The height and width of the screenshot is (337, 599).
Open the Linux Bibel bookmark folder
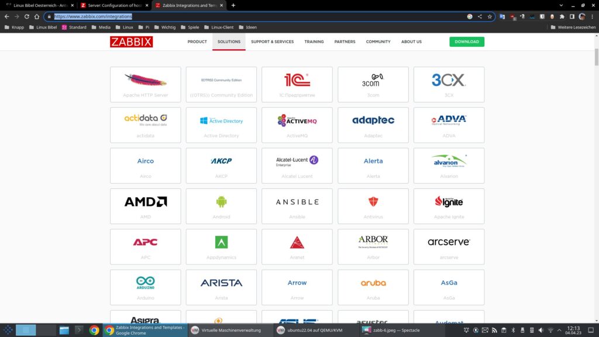43,27
